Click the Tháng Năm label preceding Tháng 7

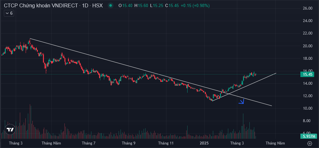pos(51,143)
